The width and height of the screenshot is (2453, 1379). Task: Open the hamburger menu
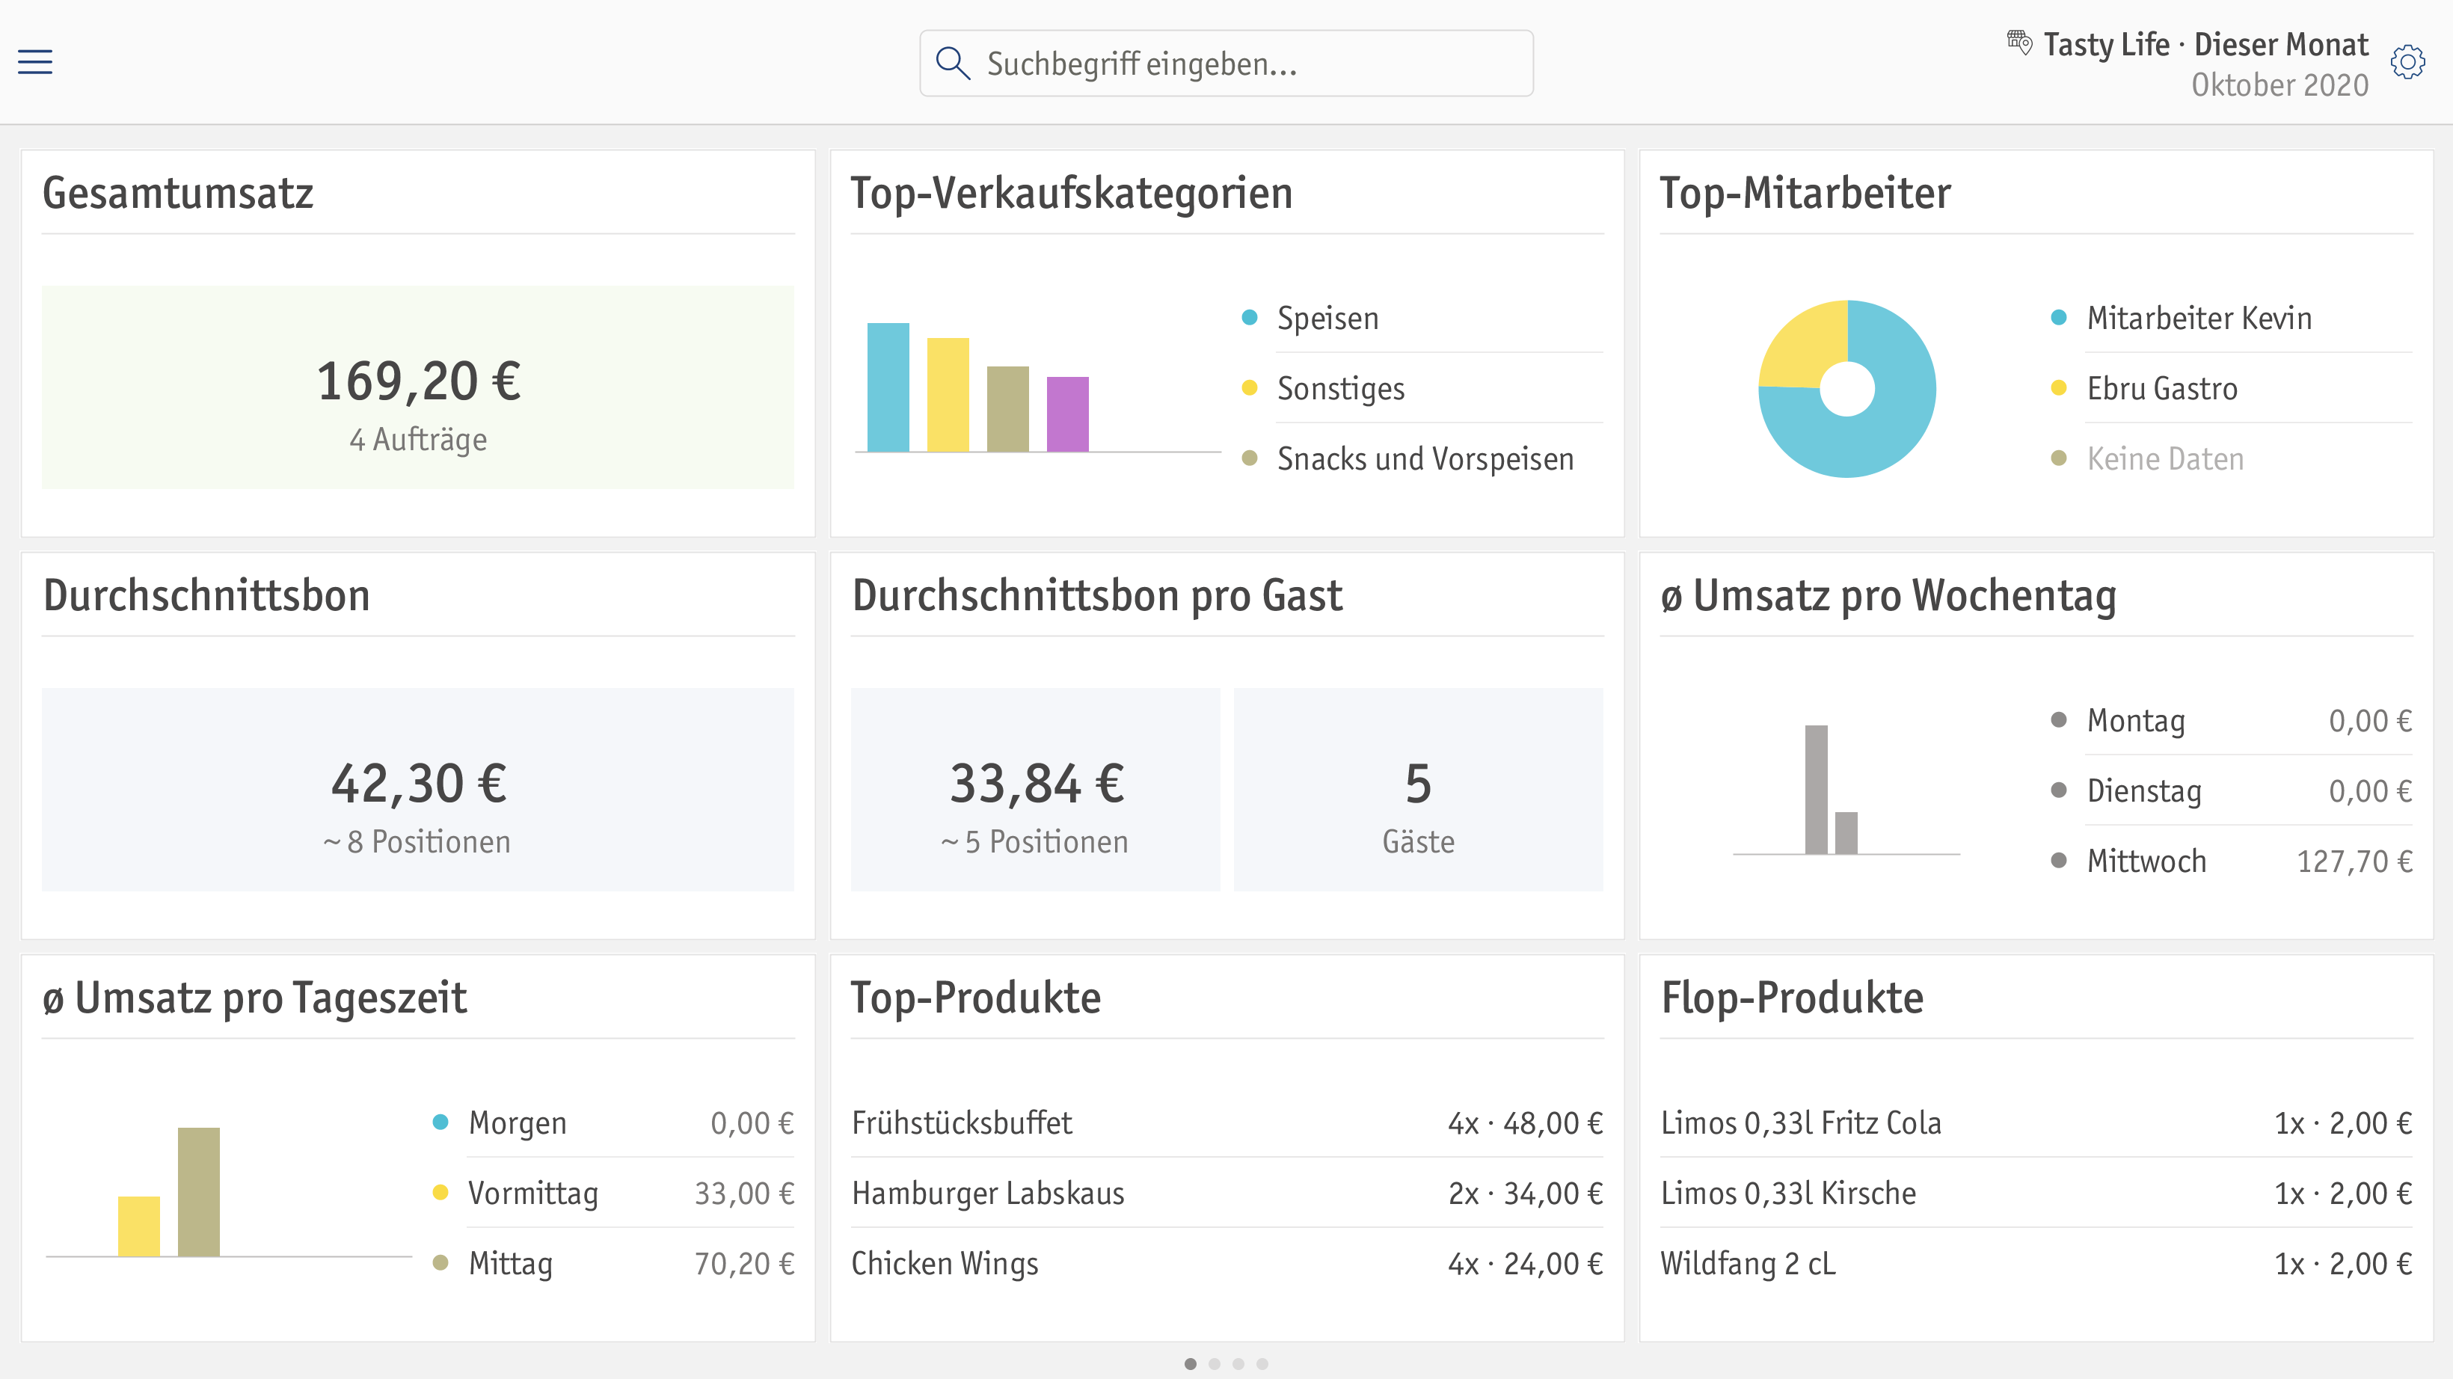pos(35,62)
